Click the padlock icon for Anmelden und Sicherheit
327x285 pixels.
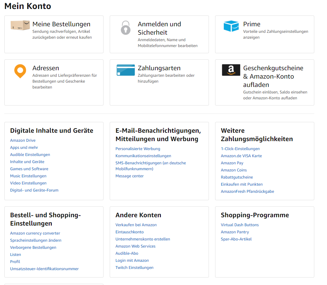[x=126, y=28]
